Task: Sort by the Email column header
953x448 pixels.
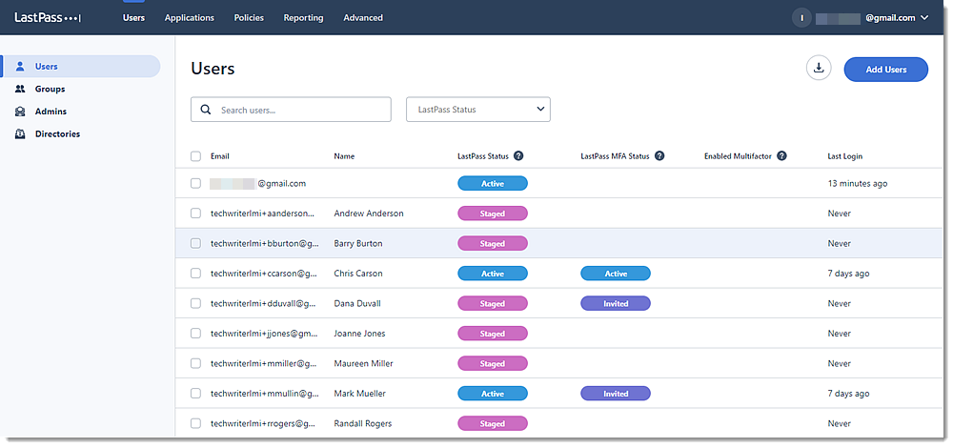Action: [220, 156]
